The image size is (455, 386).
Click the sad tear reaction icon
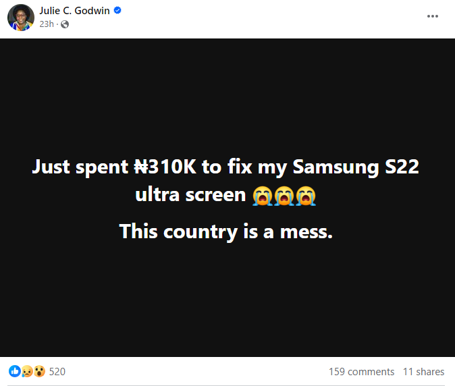27,371
